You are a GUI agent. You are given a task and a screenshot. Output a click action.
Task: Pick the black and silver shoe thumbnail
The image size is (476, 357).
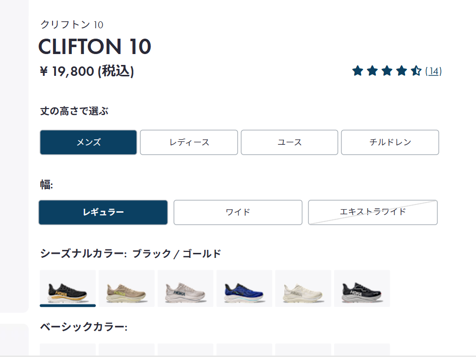click(x=361, y=289)
